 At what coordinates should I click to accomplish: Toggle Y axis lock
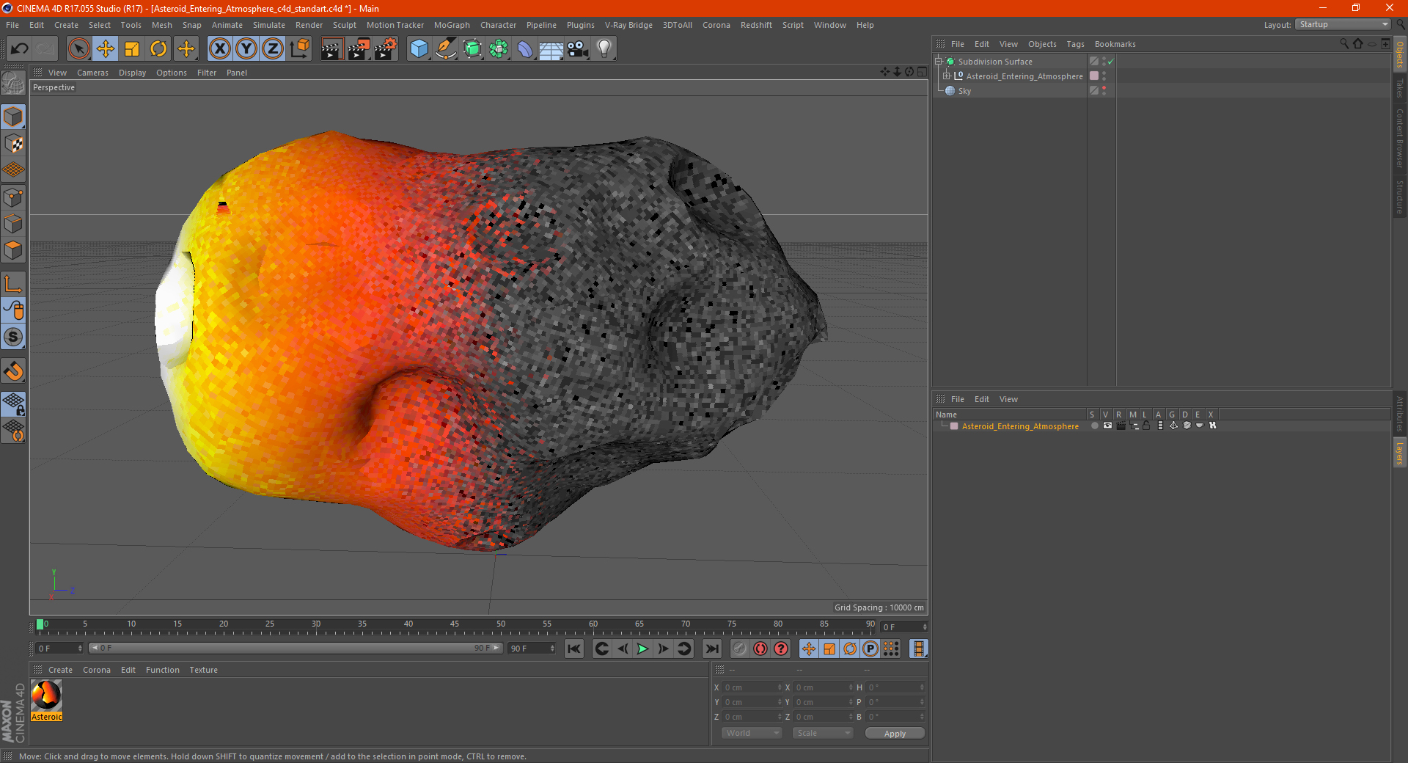[246, 49]
